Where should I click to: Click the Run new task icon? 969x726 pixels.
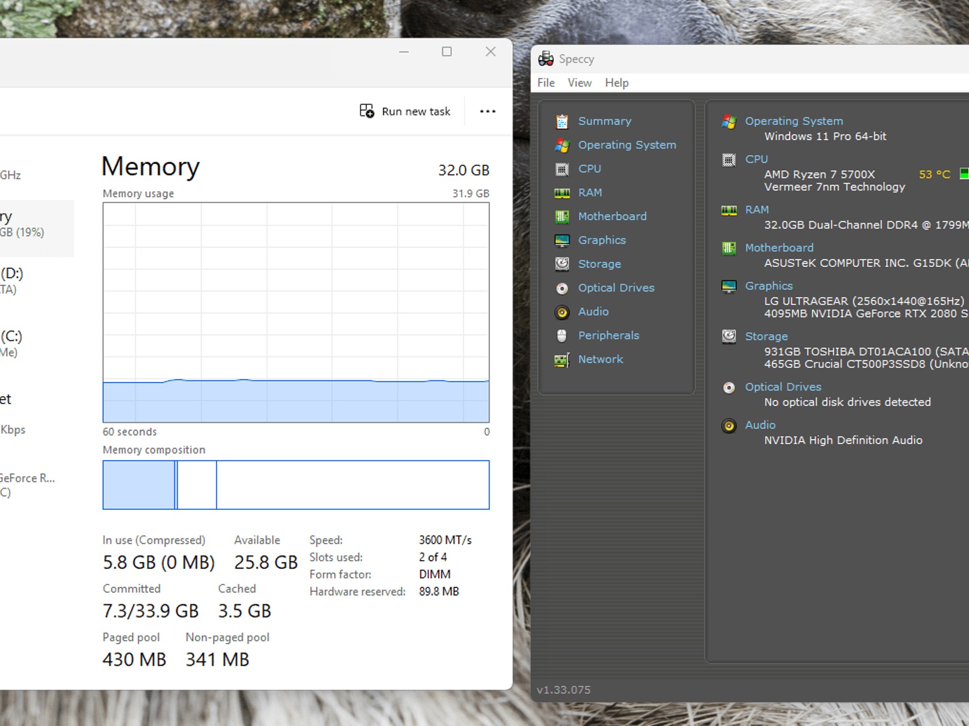[x=367, y=111]
